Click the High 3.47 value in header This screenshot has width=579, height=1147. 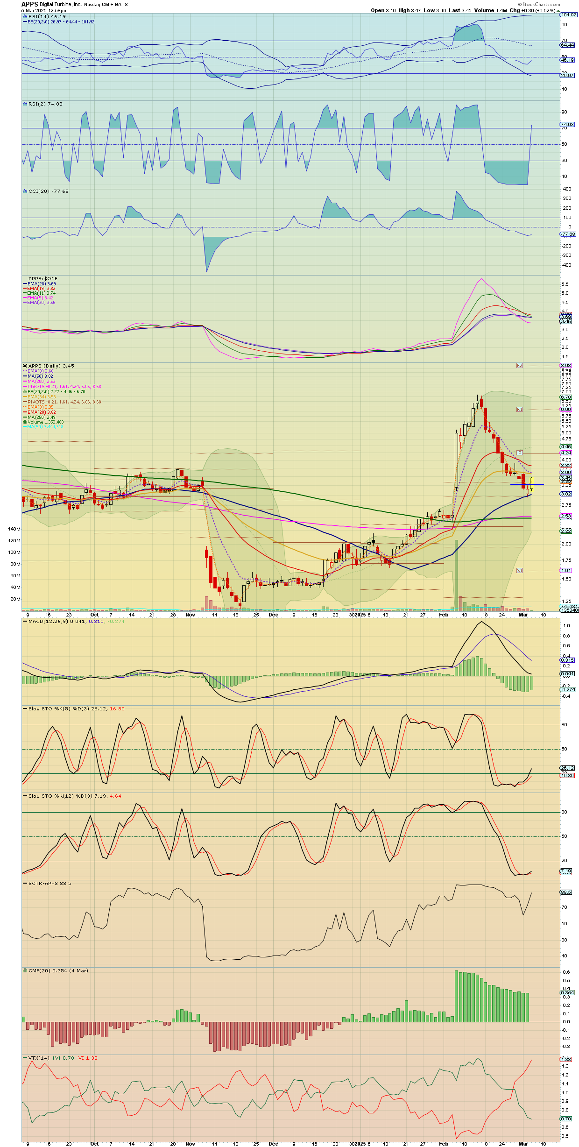(410, 10)
